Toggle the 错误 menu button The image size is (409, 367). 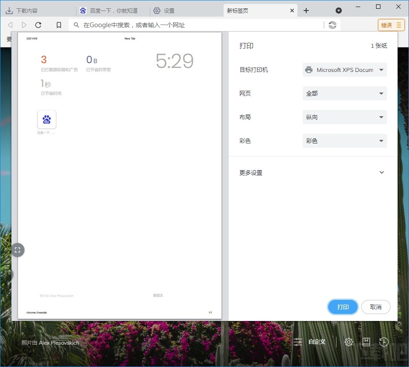click(391, 25)
